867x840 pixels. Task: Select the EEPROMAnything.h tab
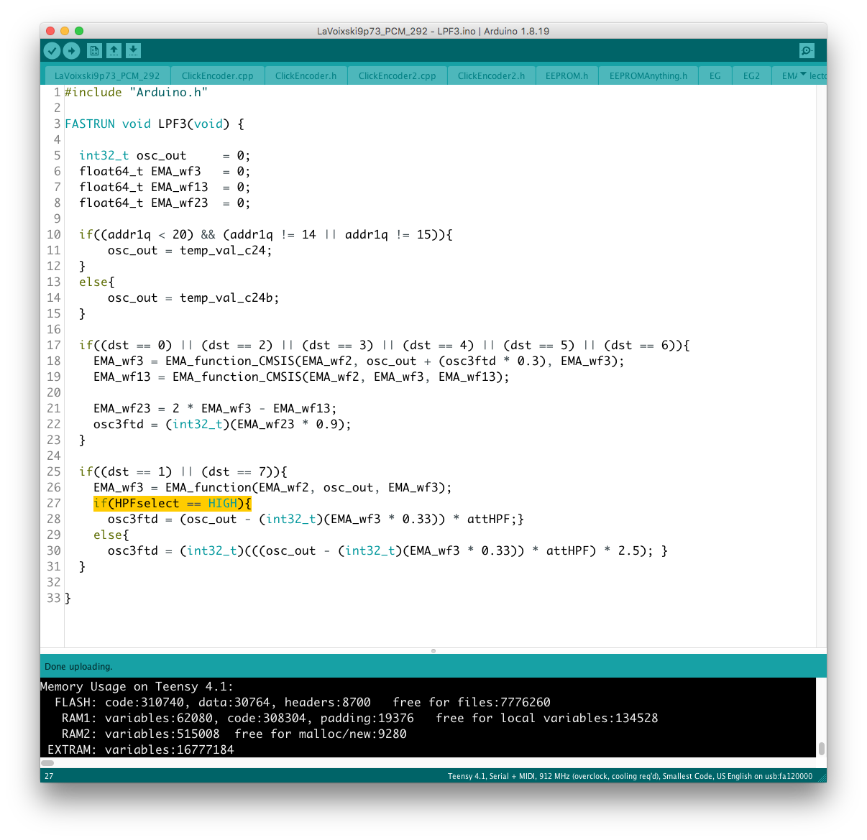[x=648, y=75]
